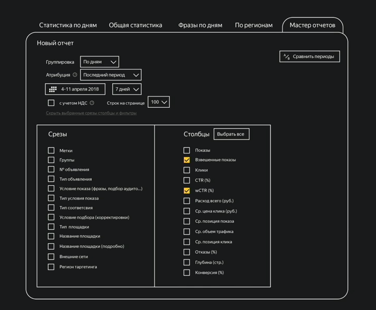Image resolution: width=376 pixels, height=310 pixels.
Task: Open the 7 дней period dropdown
Action: (x=127, y=89)
